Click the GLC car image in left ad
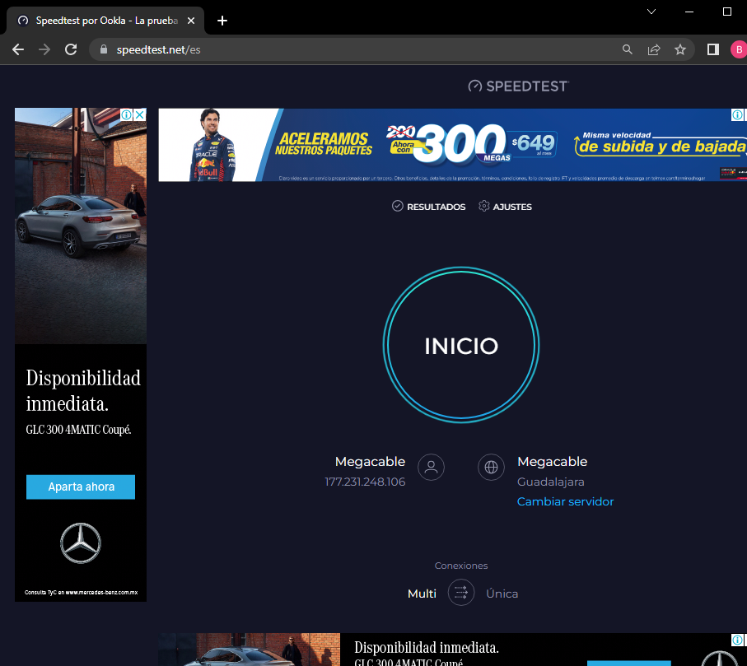Screen dimensions: 747x666 click(81, 226)
